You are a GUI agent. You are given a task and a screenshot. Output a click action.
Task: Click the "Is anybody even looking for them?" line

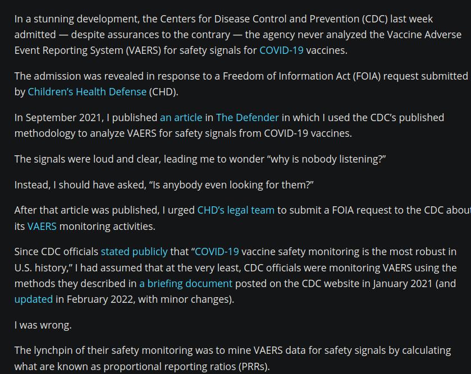[x=231, y=184]
